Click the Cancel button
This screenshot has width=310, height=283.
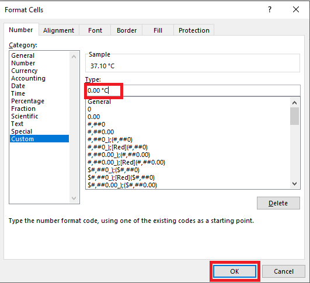click(x=284, y=271)
